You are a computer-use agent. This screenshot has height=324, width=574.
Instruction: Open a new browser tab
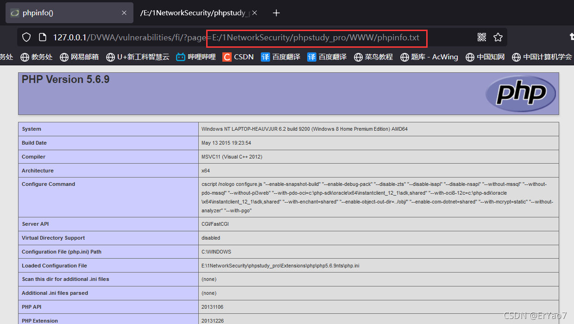coord(276,13)
